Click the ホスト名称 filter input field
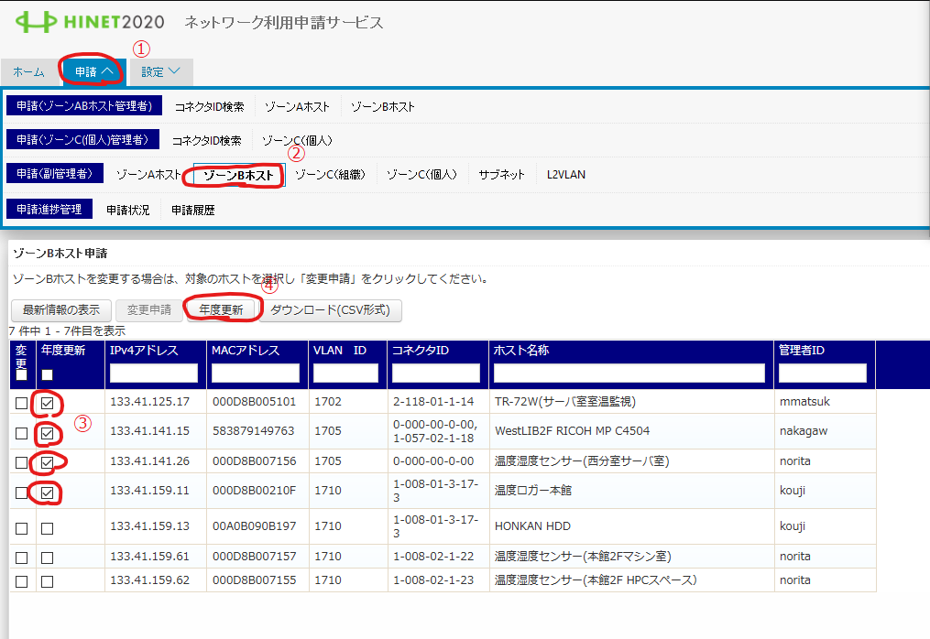This screenshot has height=639, width=930. point(629,374)
